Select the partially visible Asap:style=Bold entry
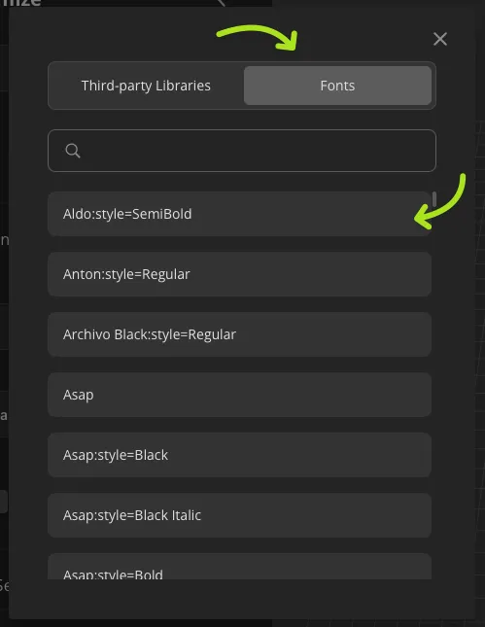Image resolution: width=485 pixels, height=627 pixels. click(x=239, y=566)
